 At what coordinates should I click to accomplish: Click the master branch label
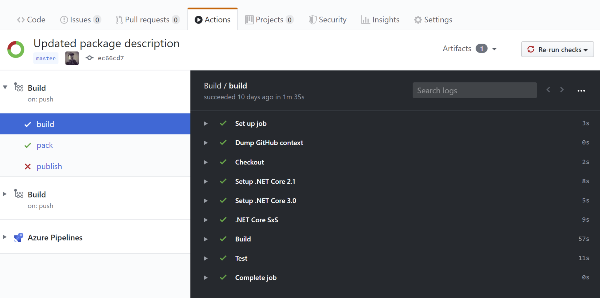pos(46,58)
